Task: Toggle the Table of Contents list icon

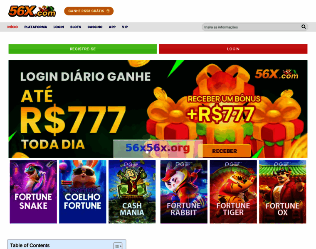Action: 118,246
